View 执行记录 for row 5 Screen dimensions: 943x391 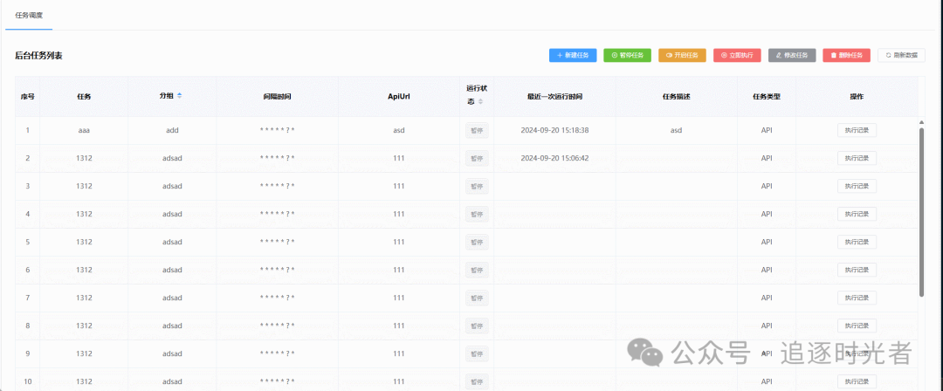point(857,242)
